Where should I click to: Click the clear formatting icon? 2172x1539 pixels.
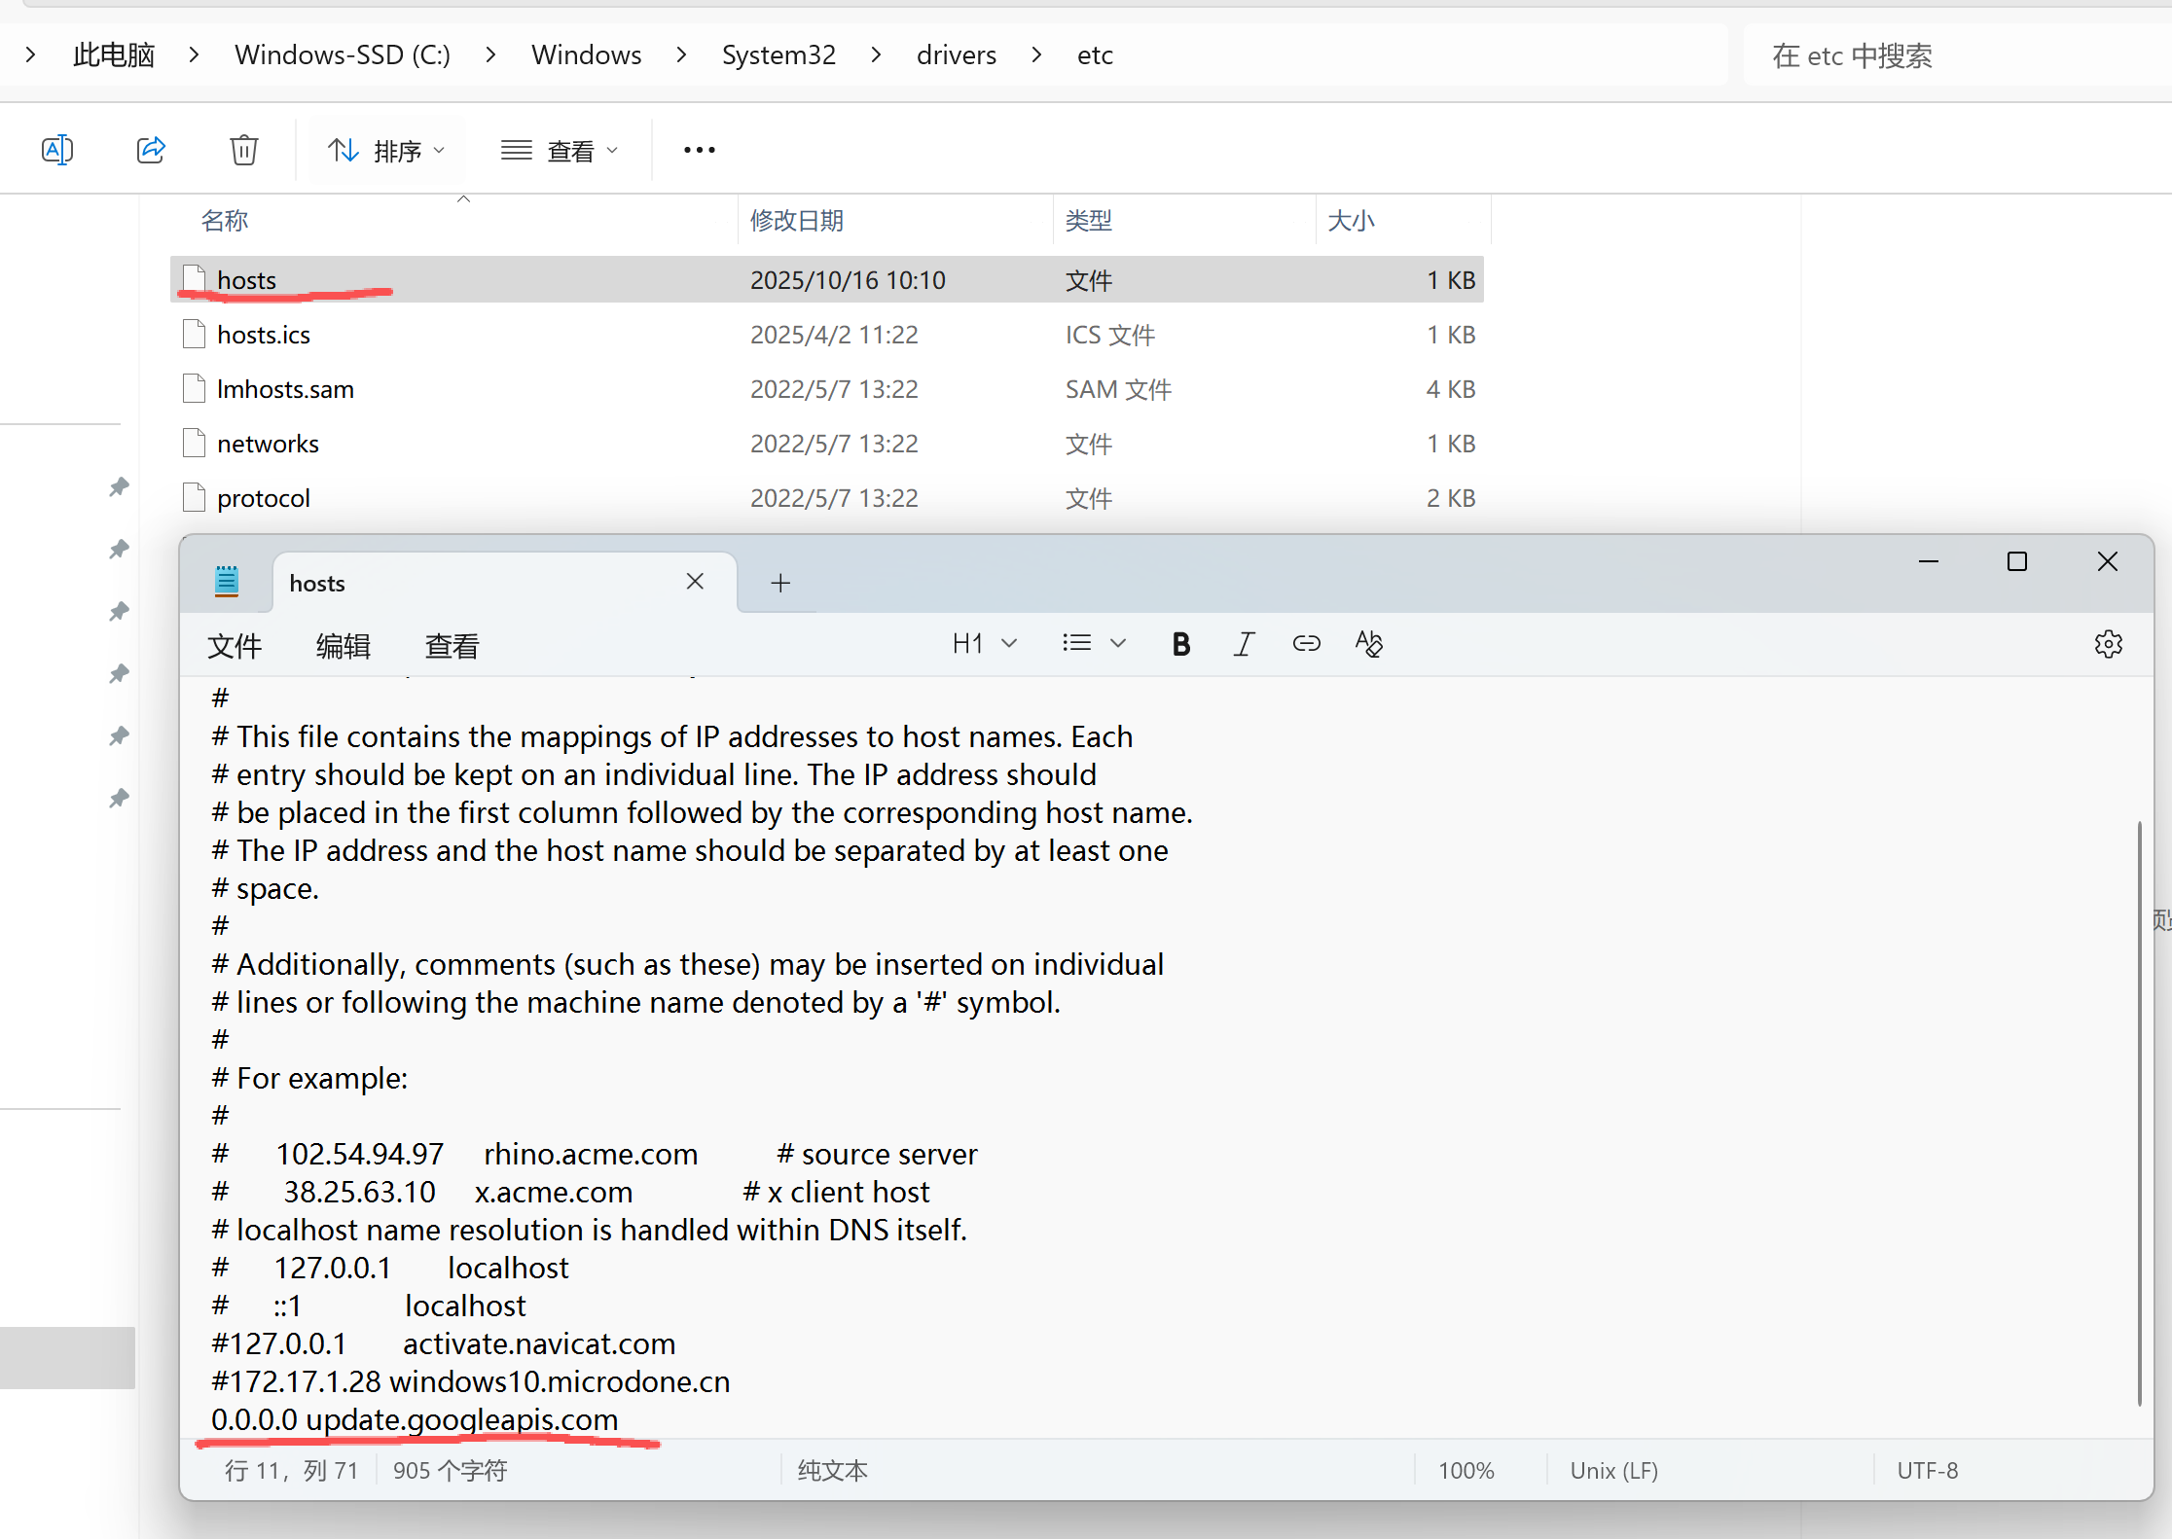pyautogui.click(x=1368, y=644)
